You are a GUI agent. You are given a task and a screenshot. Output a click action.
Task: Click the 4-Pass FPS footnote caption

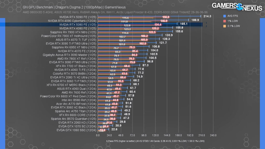pyautogui.click(x=155, y=141)
